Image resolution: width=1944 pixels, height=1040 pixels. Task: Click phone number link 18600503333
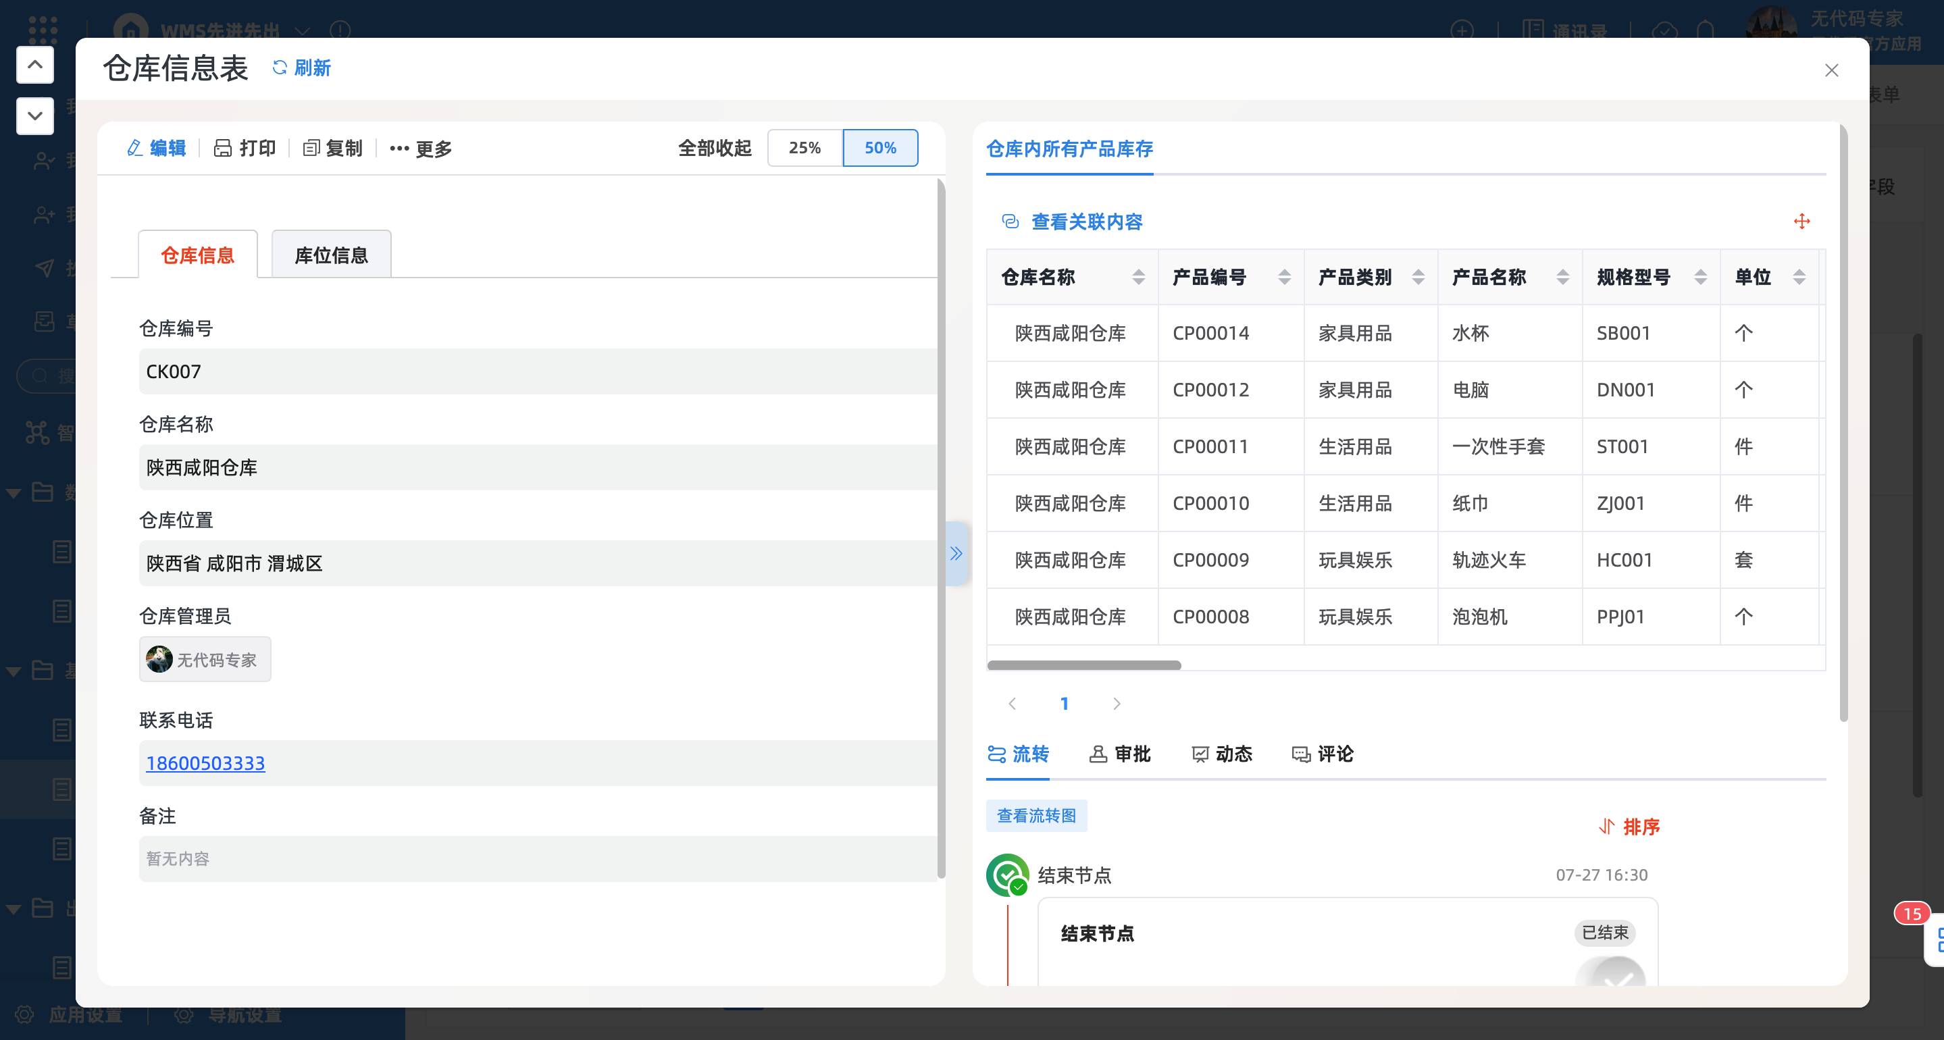(205, 763)
